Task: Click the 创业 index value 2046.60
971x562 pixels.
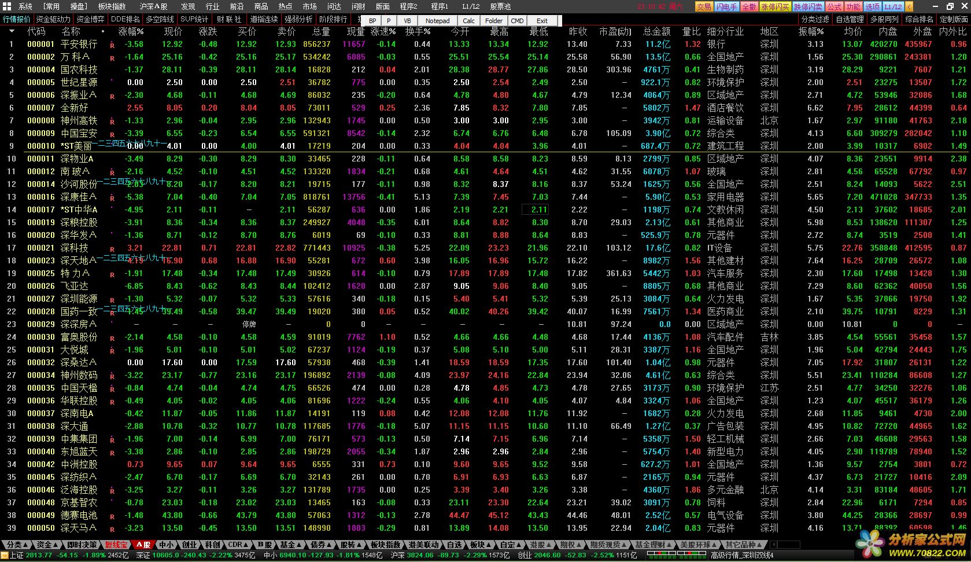Action: tap(548, 556)
